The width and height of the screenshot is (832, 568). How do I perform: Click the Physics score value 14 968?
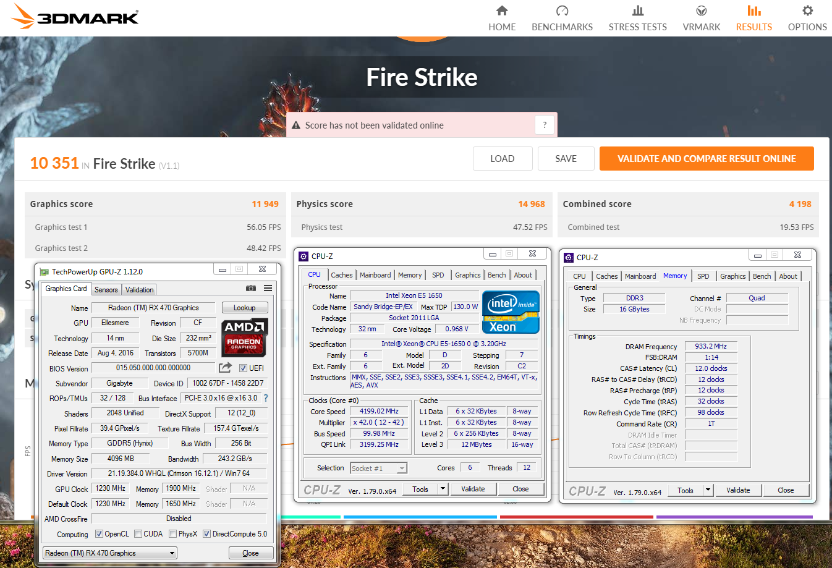(x=532, y=204)
